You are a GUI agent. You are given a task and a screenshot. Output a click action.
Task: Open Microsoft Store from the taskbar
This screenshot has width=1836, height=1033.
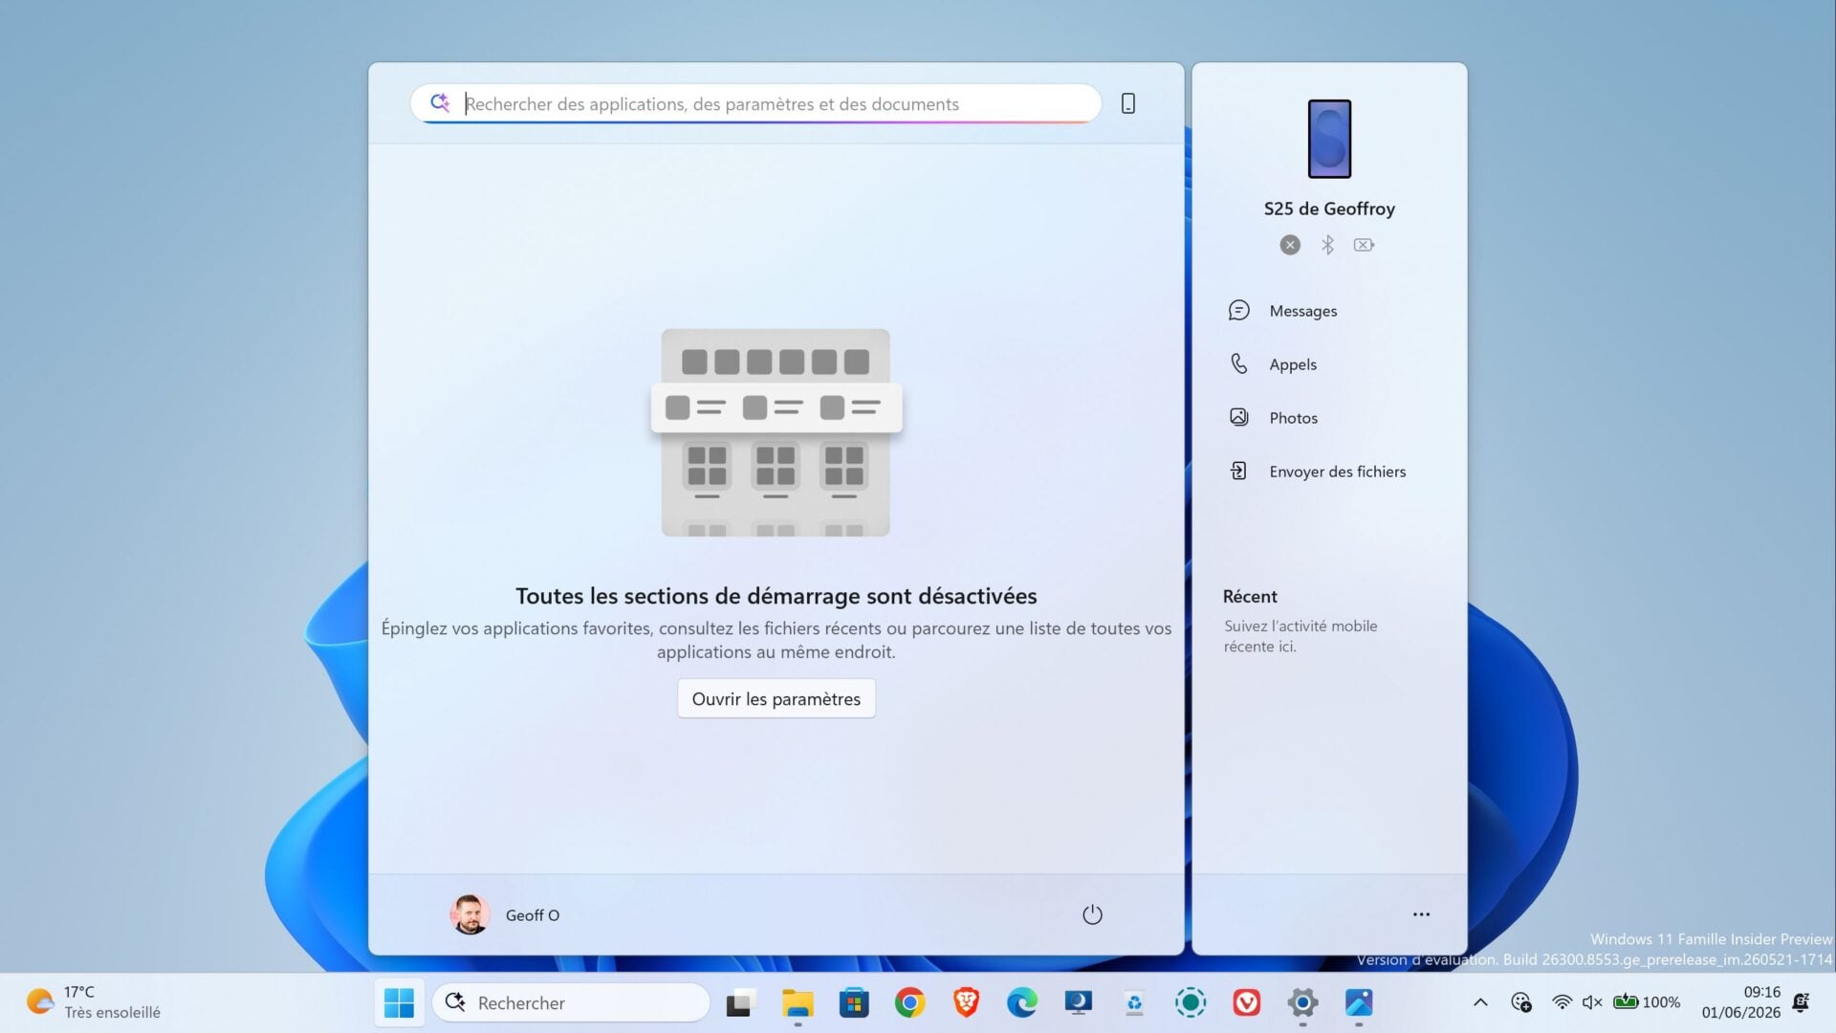[x=853, y=1002]
